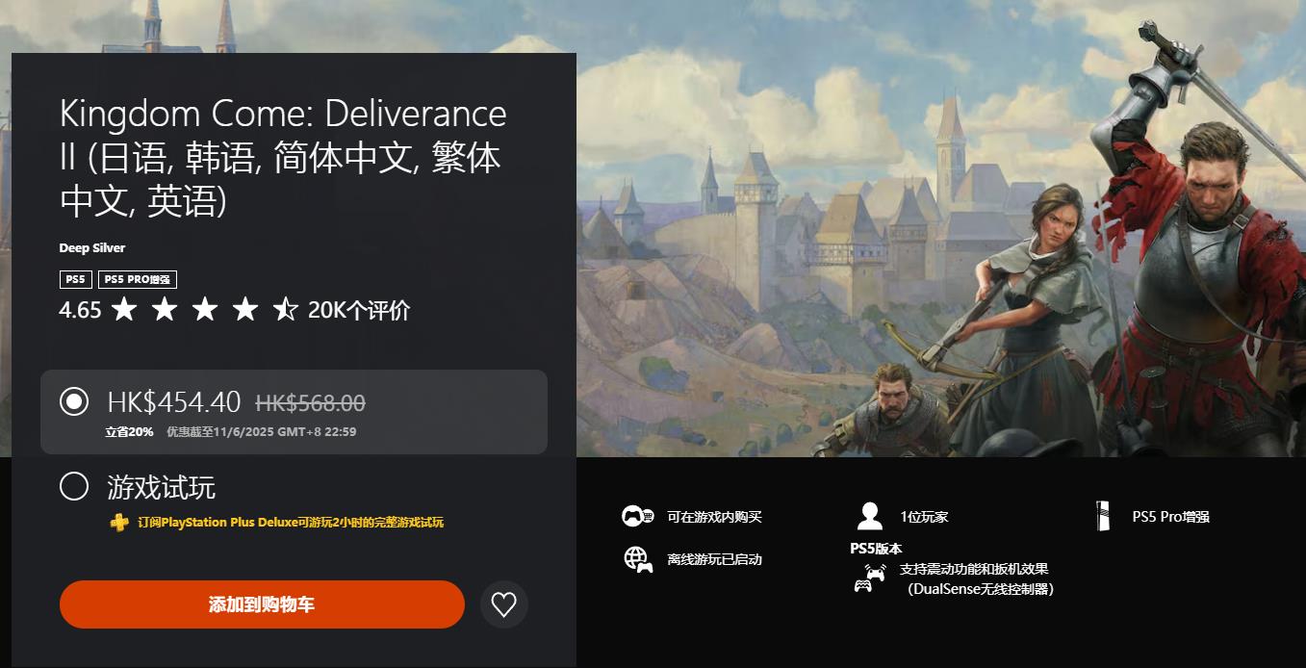Click the half-filled fifth rating star
Screen dimensions: 1306x668
pyautogui.click(x=286, y=310)
